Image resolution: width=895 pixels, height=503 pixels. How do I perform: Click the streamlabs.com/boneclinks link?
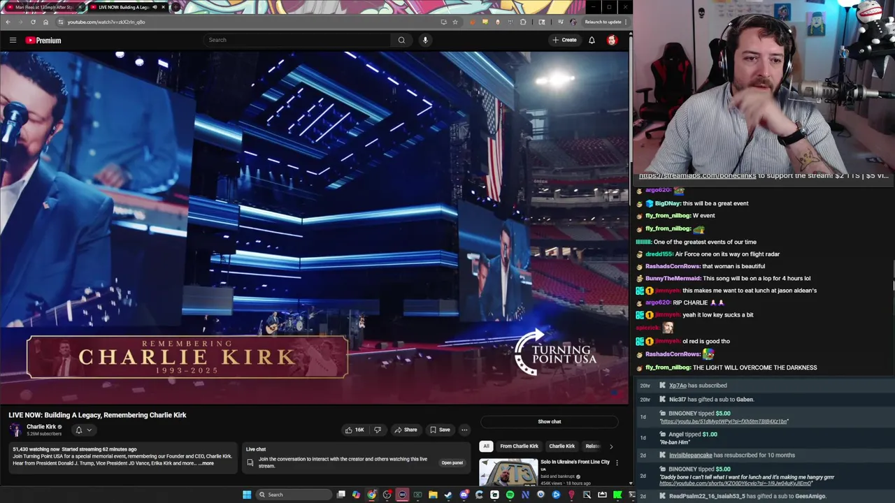[x=697, y=175]
